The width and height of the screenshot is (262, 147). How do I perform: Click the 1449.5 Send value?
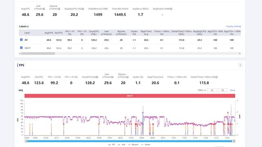coord(120,15)
